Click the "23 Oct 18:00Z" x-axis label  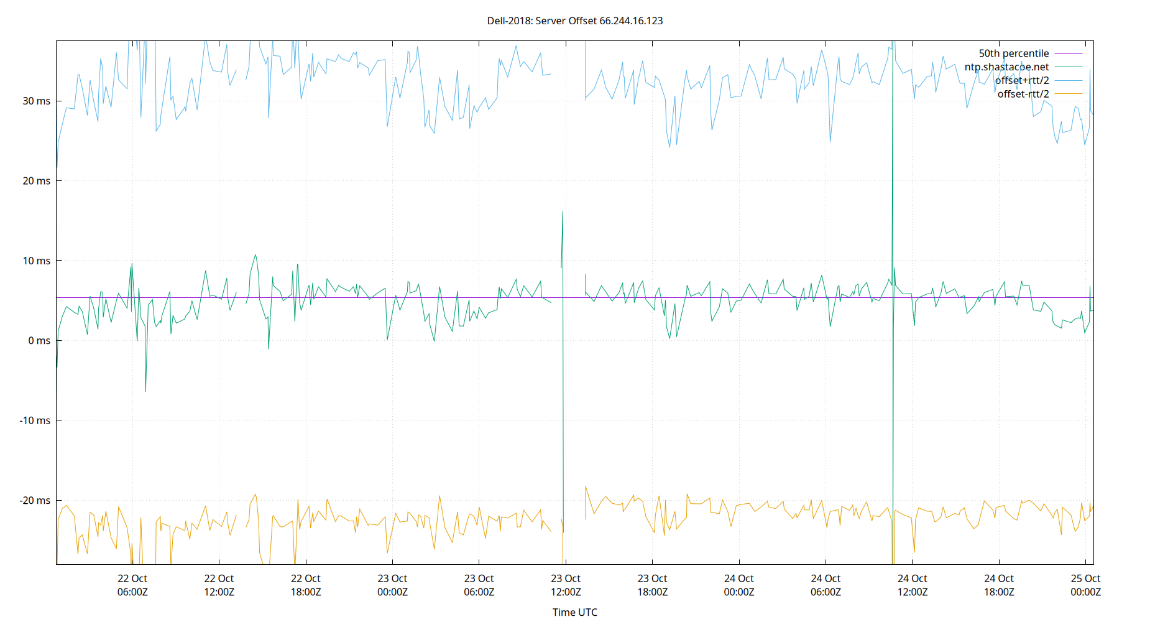point(653,585)
